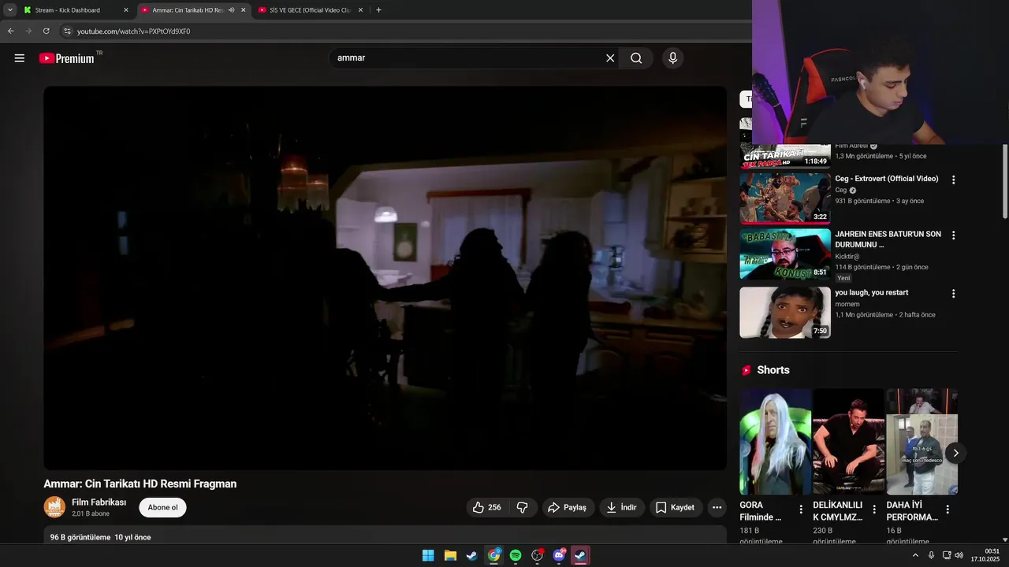This screenshot has height=567, width=1009.
Task: Open a new browser tab with plus
Action: [378, 10]
